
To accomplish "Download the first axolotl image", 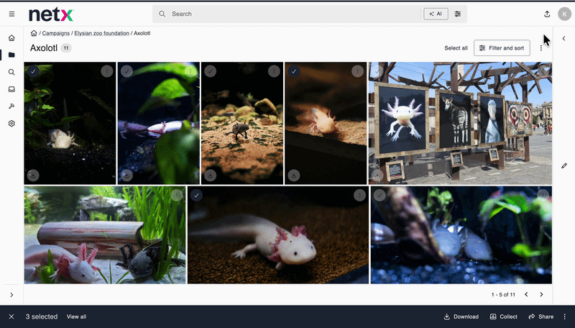I will [x=33, y=176].
